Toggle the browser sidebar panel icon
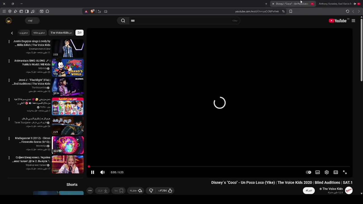Image resolution: width=363 pixels, height=204 pixels. point(27,11)
